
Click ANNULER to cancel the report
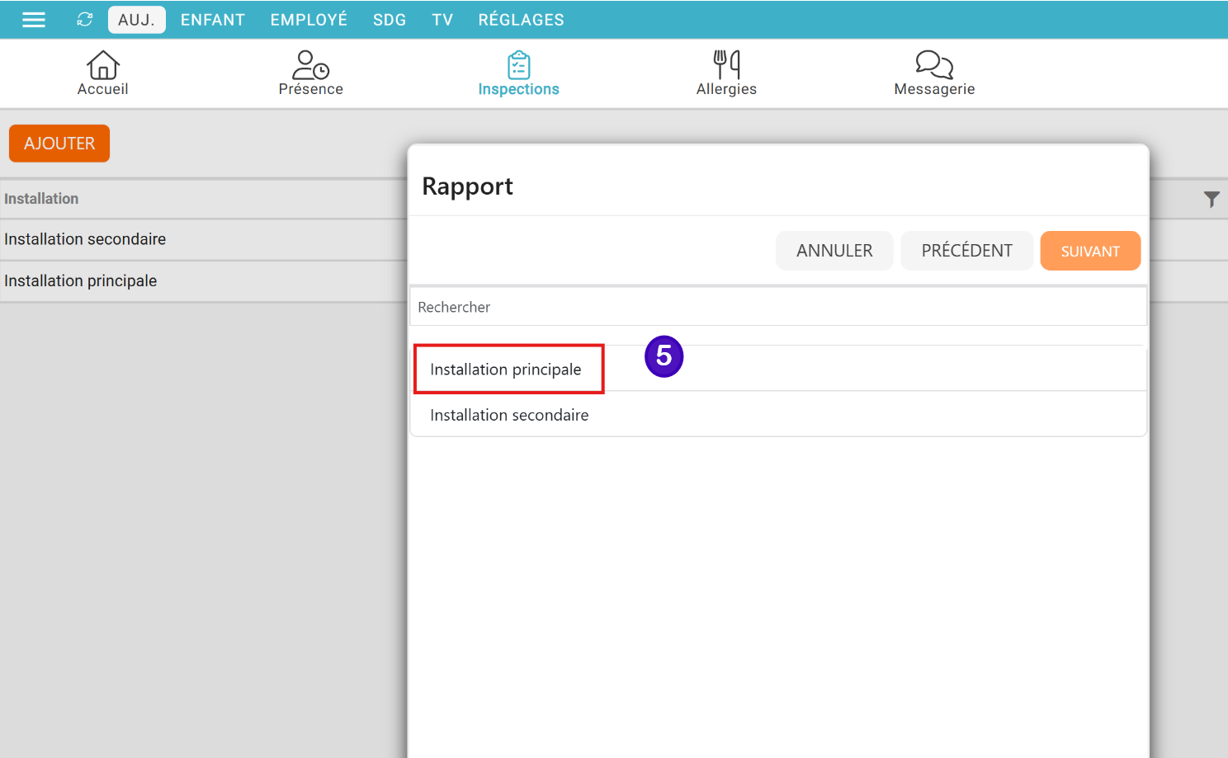[834, 251]
